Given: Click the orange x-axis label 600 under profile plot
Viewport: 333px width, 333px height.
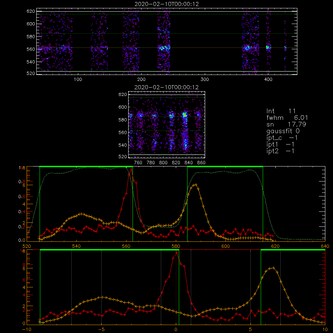Looking at the screenshot, I should (225, 246).
